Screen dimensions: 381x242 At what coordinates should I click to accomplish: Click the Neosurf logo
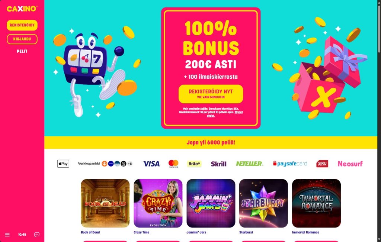click(350, 164)
